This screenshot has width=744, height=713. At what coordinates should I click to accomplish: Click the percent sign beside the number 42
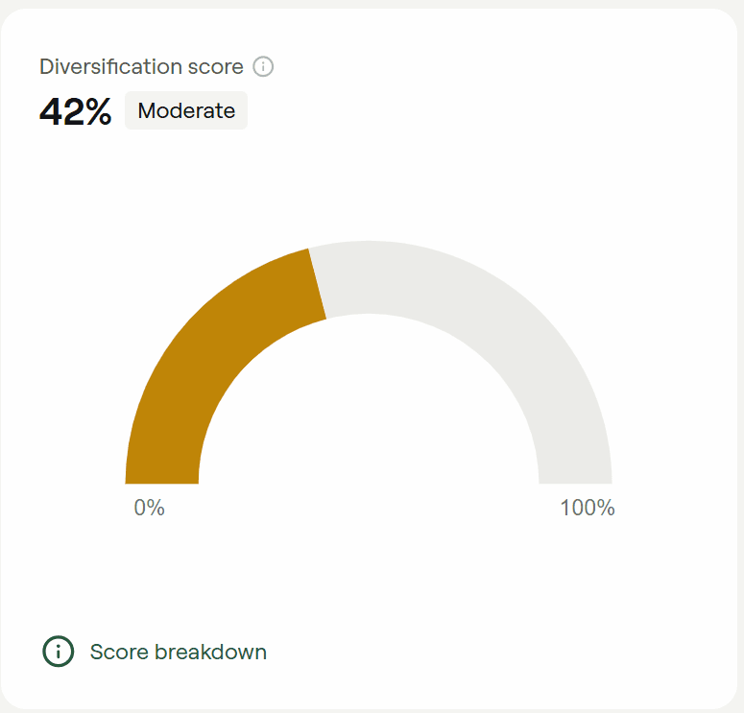[x=99, y=112]
